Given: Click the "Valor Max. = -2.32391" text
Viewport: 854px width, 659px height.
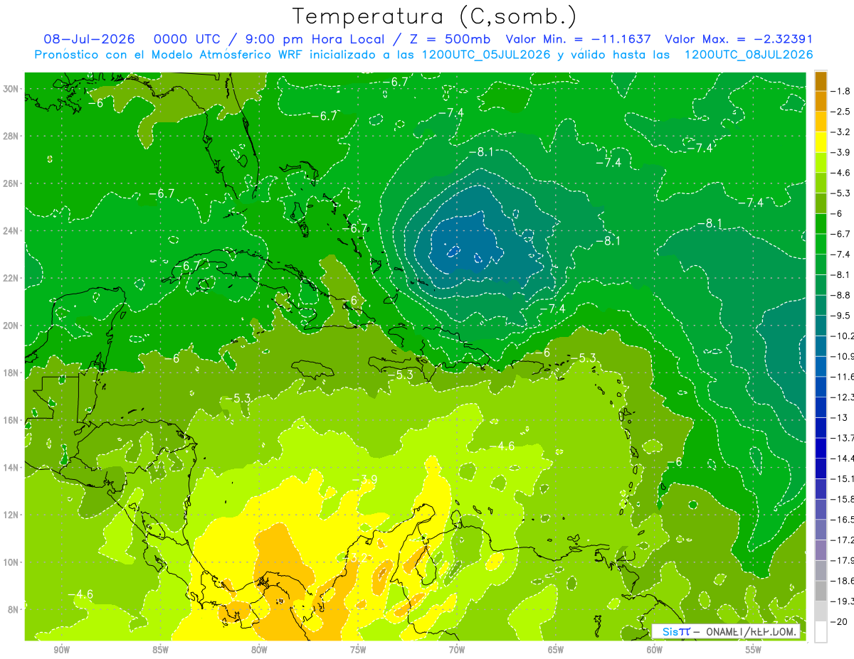Looking at the screenshot, I should click(x=739, y=39).
